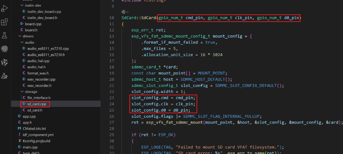Open the Run and Debug view
Image resolution: width=343 pixels, height=154 pixels.
pos(5,9)
